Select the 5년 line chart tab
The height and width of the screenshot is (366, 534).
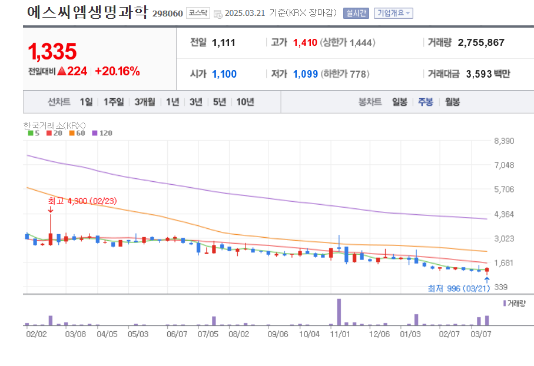(x=220, y=102)
